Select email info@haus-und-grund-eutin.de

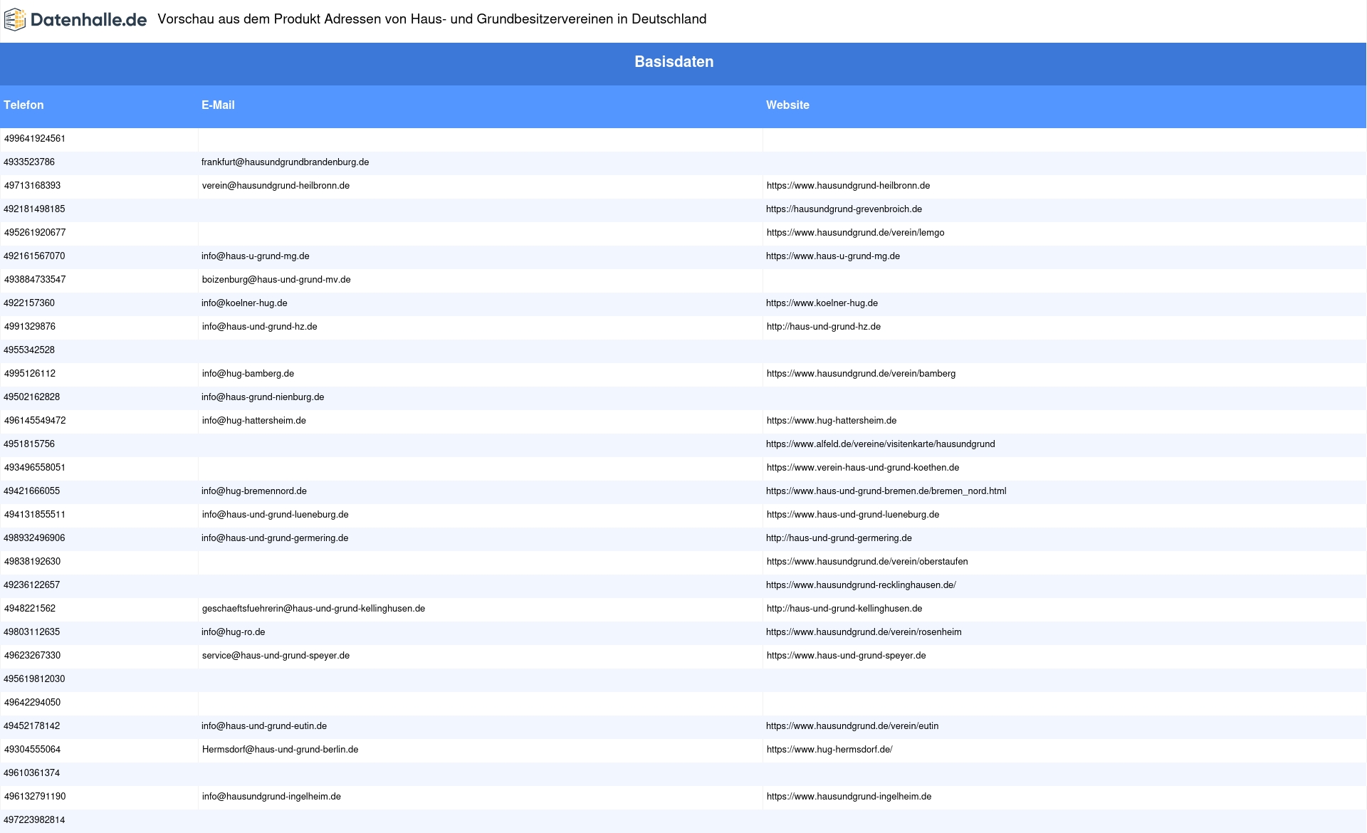pyautogui.click(x=264, y=726)
